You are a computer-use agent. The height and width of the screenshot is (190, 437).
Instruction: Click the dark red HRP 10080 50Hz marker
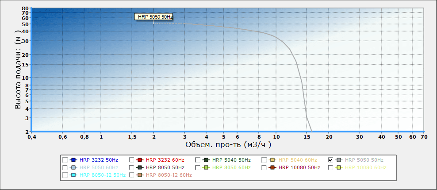272,167
